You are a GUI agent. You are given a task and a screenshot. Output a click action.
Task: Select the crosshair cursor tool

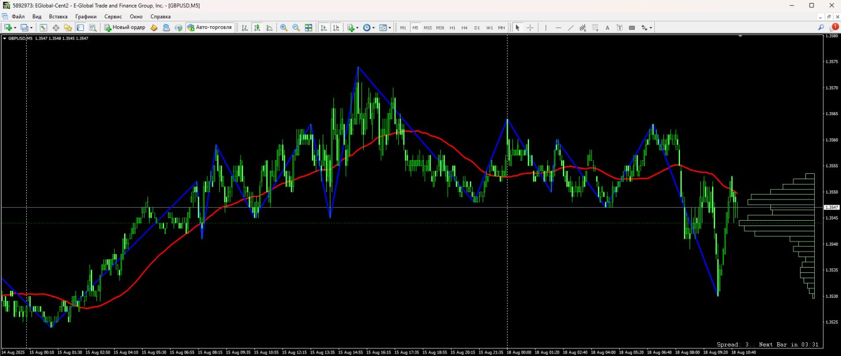[530, 28]
